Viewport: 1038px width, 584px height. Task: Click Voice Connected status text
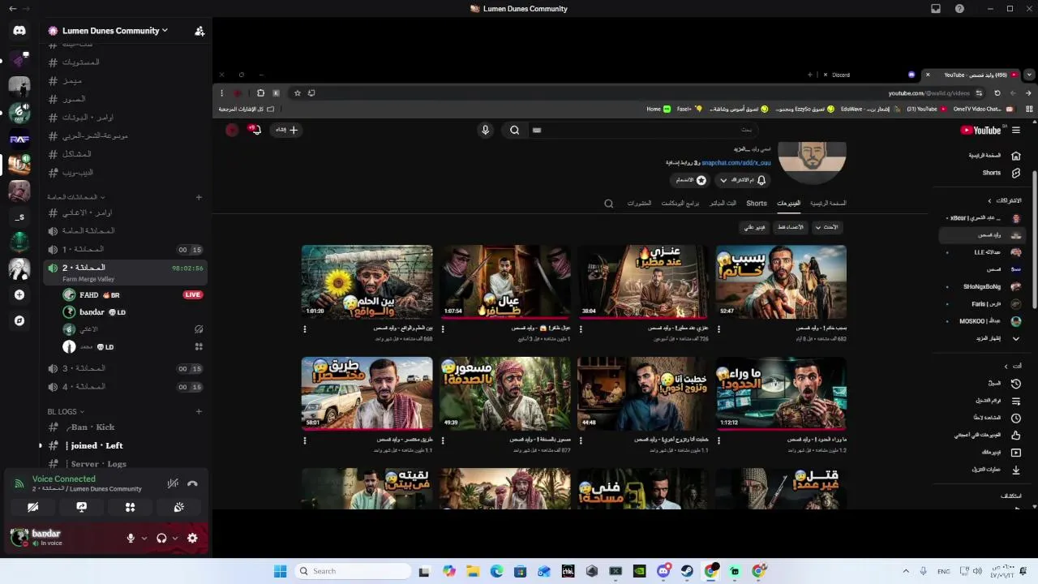coord(64,479)
